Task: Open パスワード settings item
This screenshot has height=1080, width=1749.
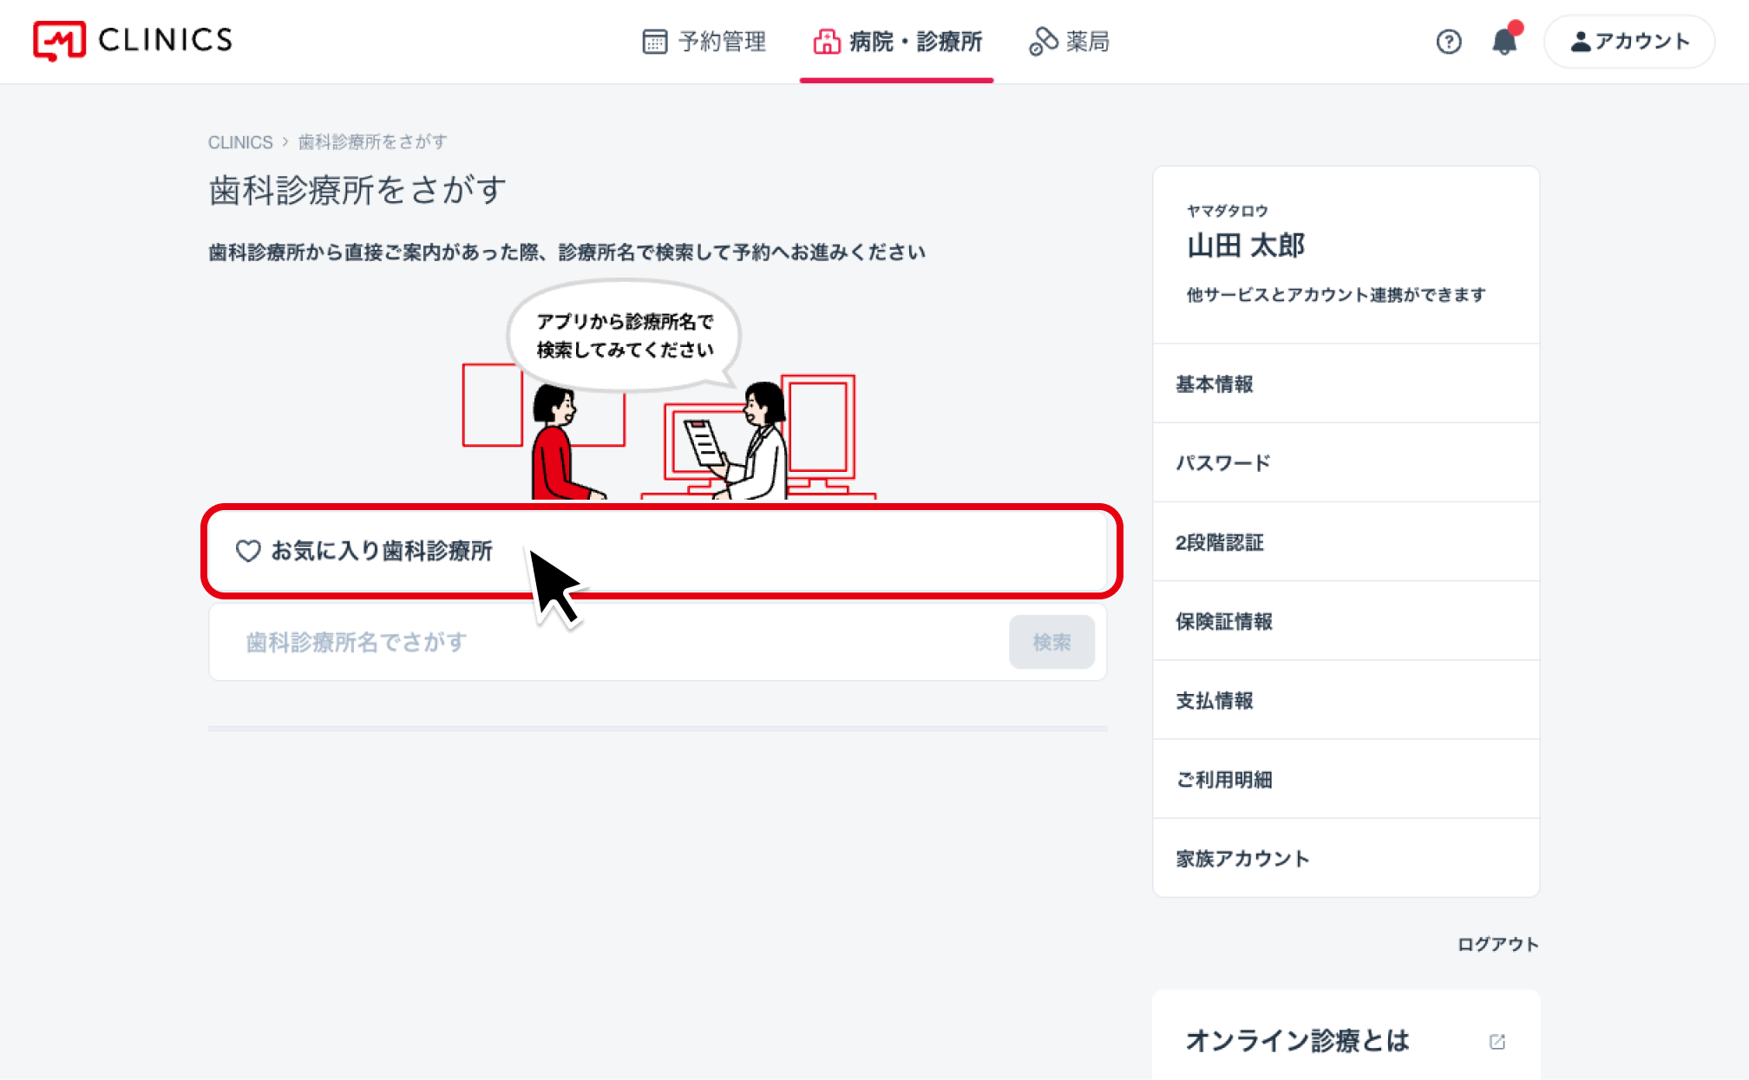Action: click(x=1346, y=462)
